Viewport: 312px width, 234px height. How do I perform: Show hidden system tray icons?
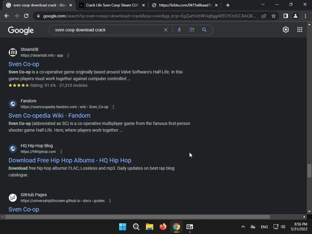[243, 227]
